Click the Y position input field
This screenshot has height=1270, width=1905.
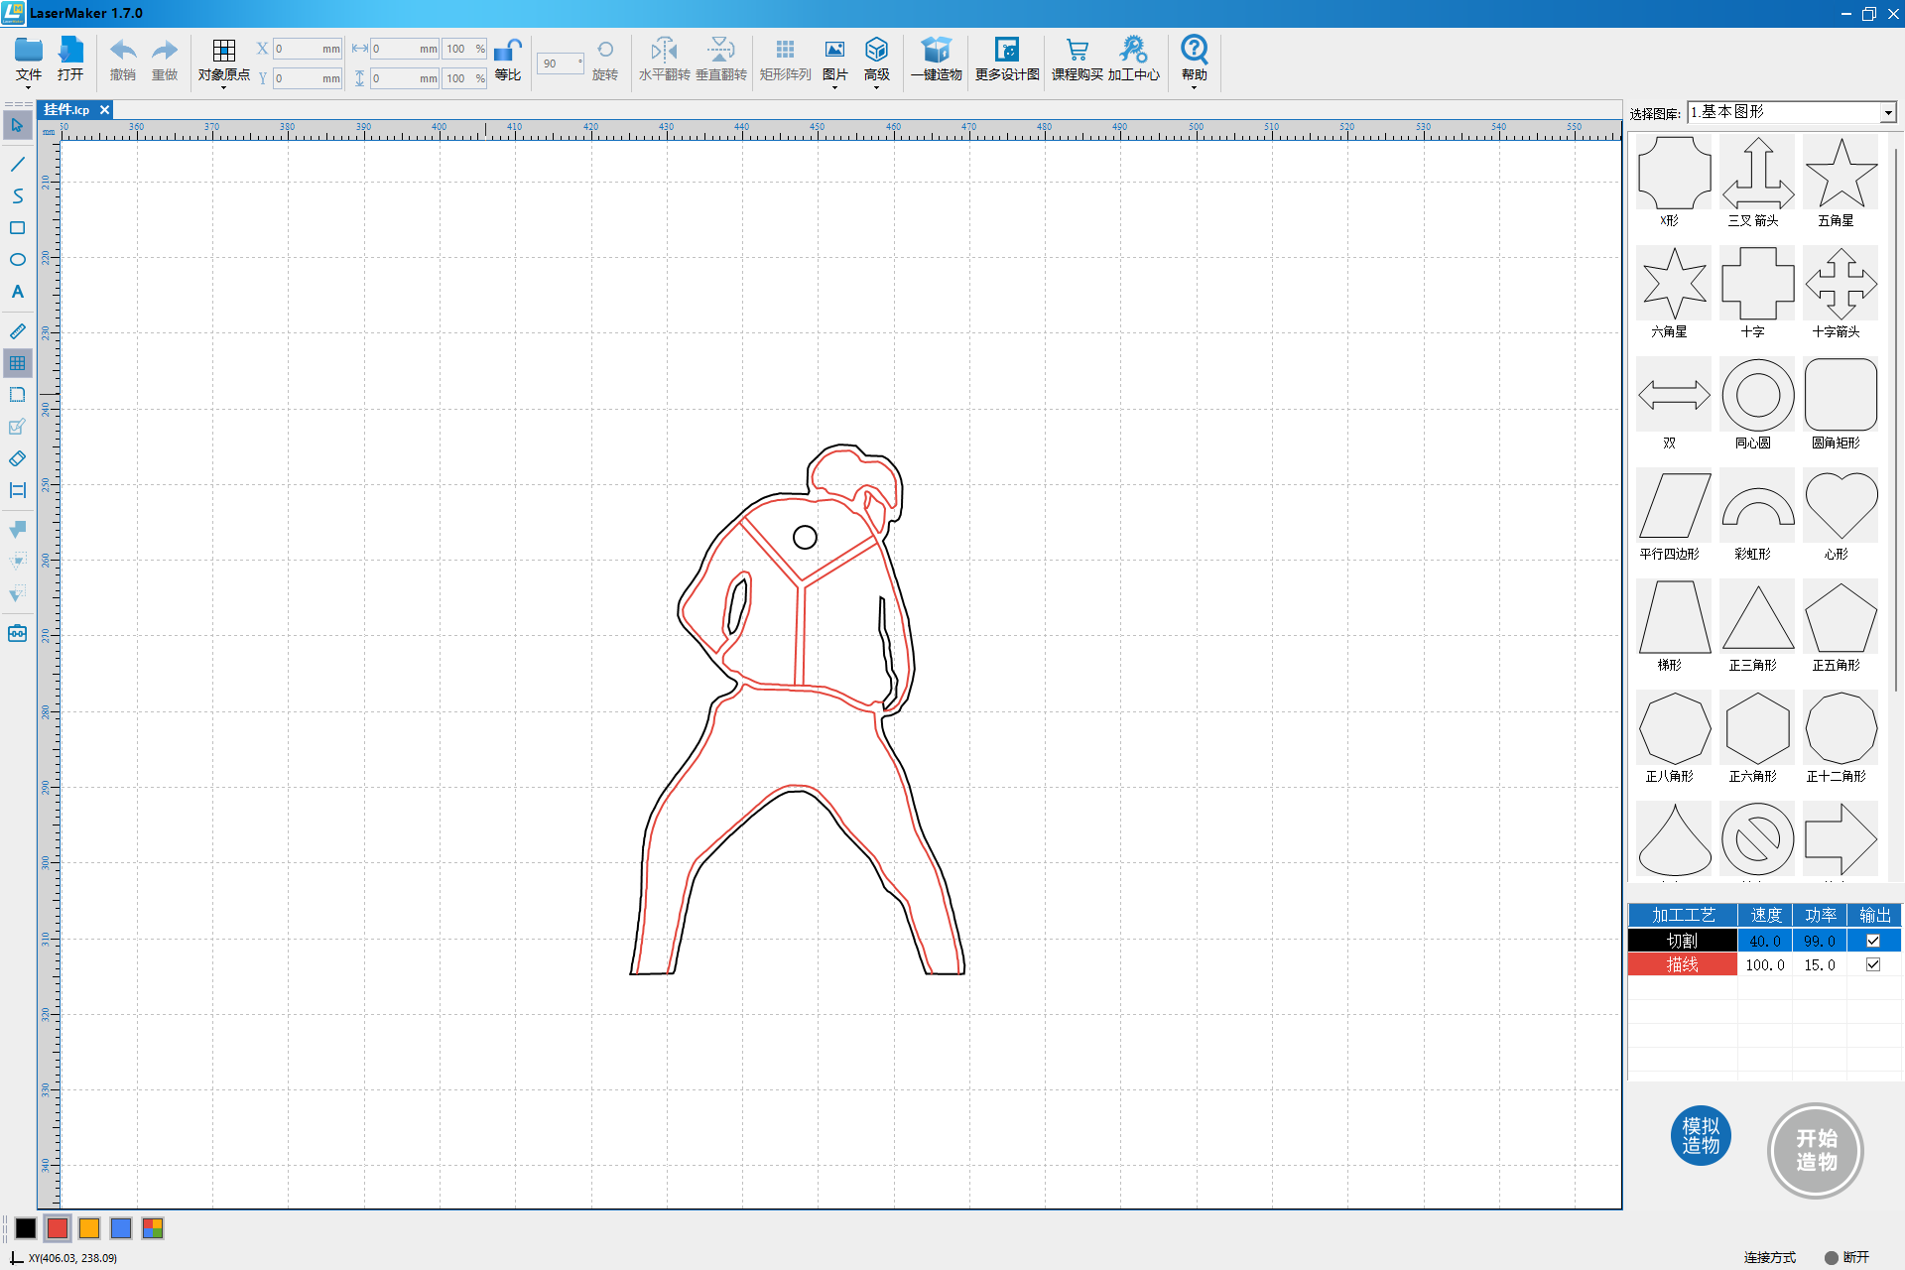(308, 78)
